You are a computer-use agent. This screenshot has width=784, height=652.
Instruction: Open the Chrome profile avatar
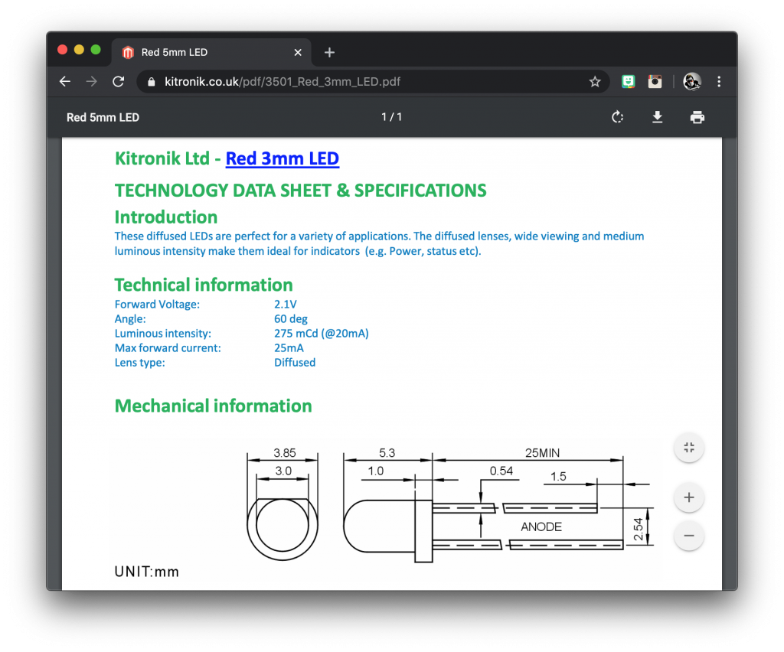[x=692, y=81]
